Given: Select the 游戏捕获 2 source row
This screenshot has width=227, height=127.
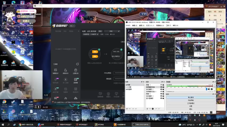Looking at the screenshot, I should point(155,89).
